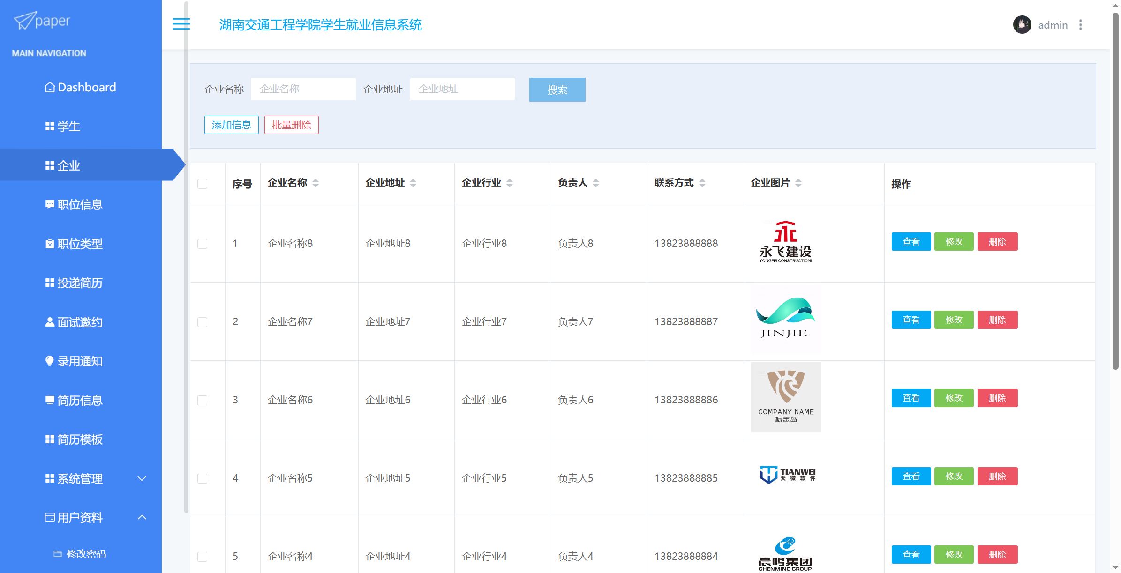Click the grid icon beside 学生
This screenshot has width=1121, height=573.
point(50,127)
